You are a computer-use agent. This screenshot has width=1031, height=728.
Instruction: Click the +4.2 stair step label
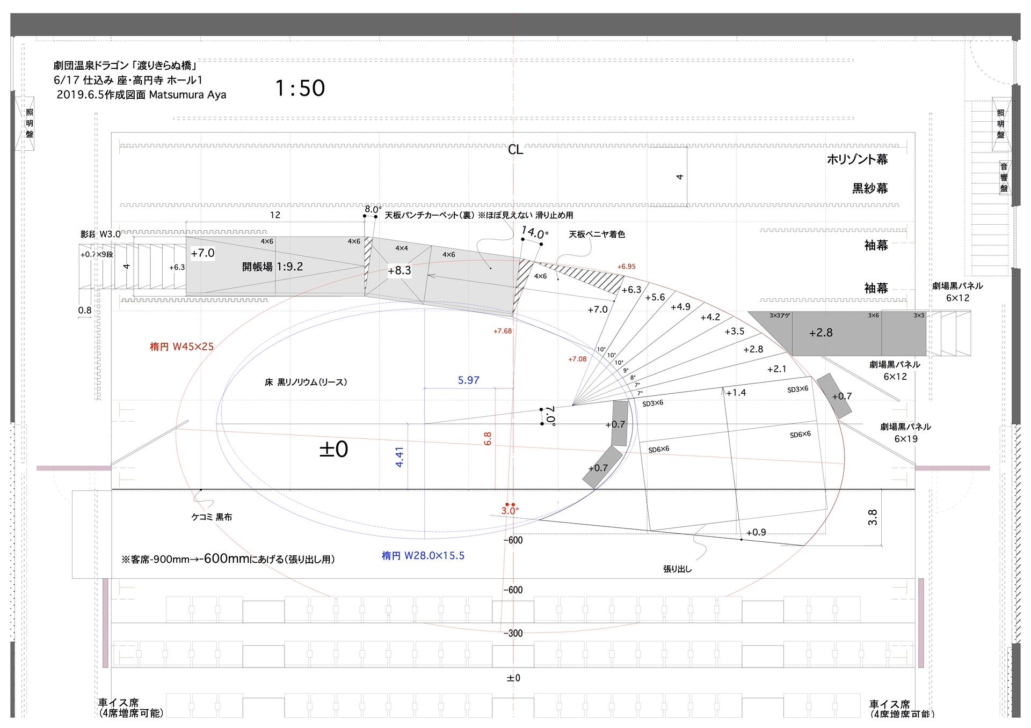click(710, 317)
